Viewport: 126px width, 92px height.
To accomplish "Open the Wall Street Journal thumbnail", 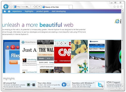I will tap(45, 56).
